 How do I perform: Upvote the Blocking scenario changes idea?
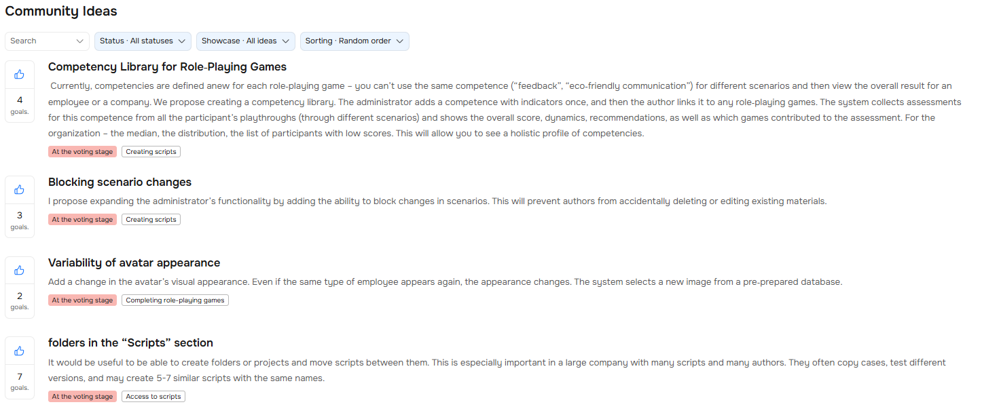pyautogui.click(x=20, y=190)
